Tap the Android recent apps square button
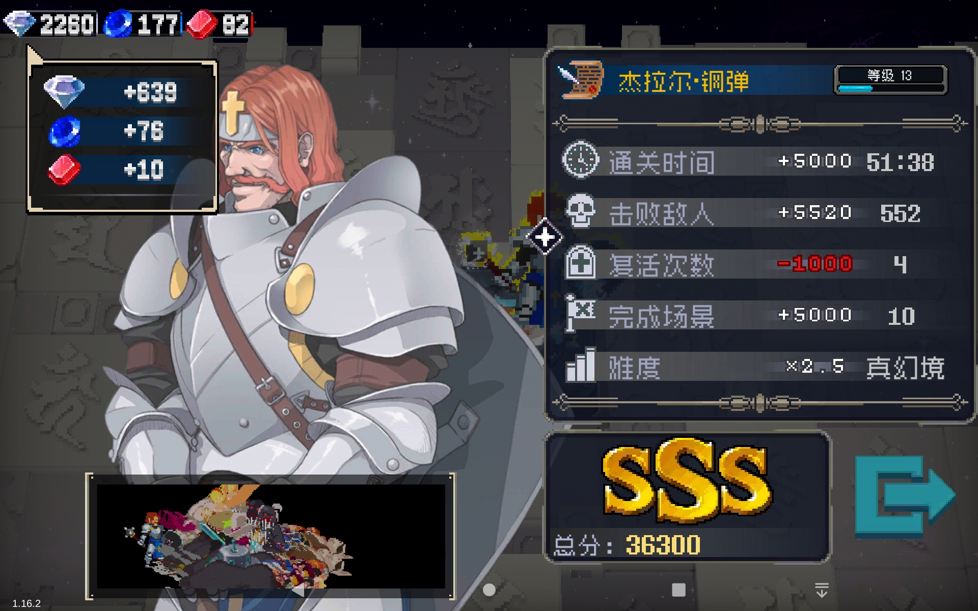 (678, 590)
